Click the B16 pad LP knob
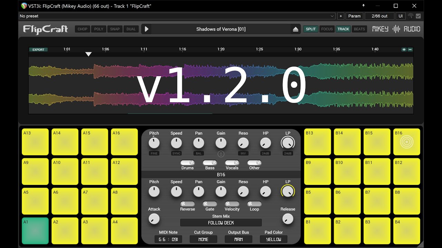 (288, 191)
